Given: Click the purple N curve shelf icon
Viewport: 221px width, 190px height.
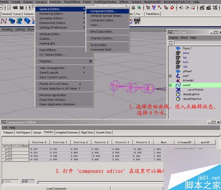Looking at the screenshot, I should [3, 21].
